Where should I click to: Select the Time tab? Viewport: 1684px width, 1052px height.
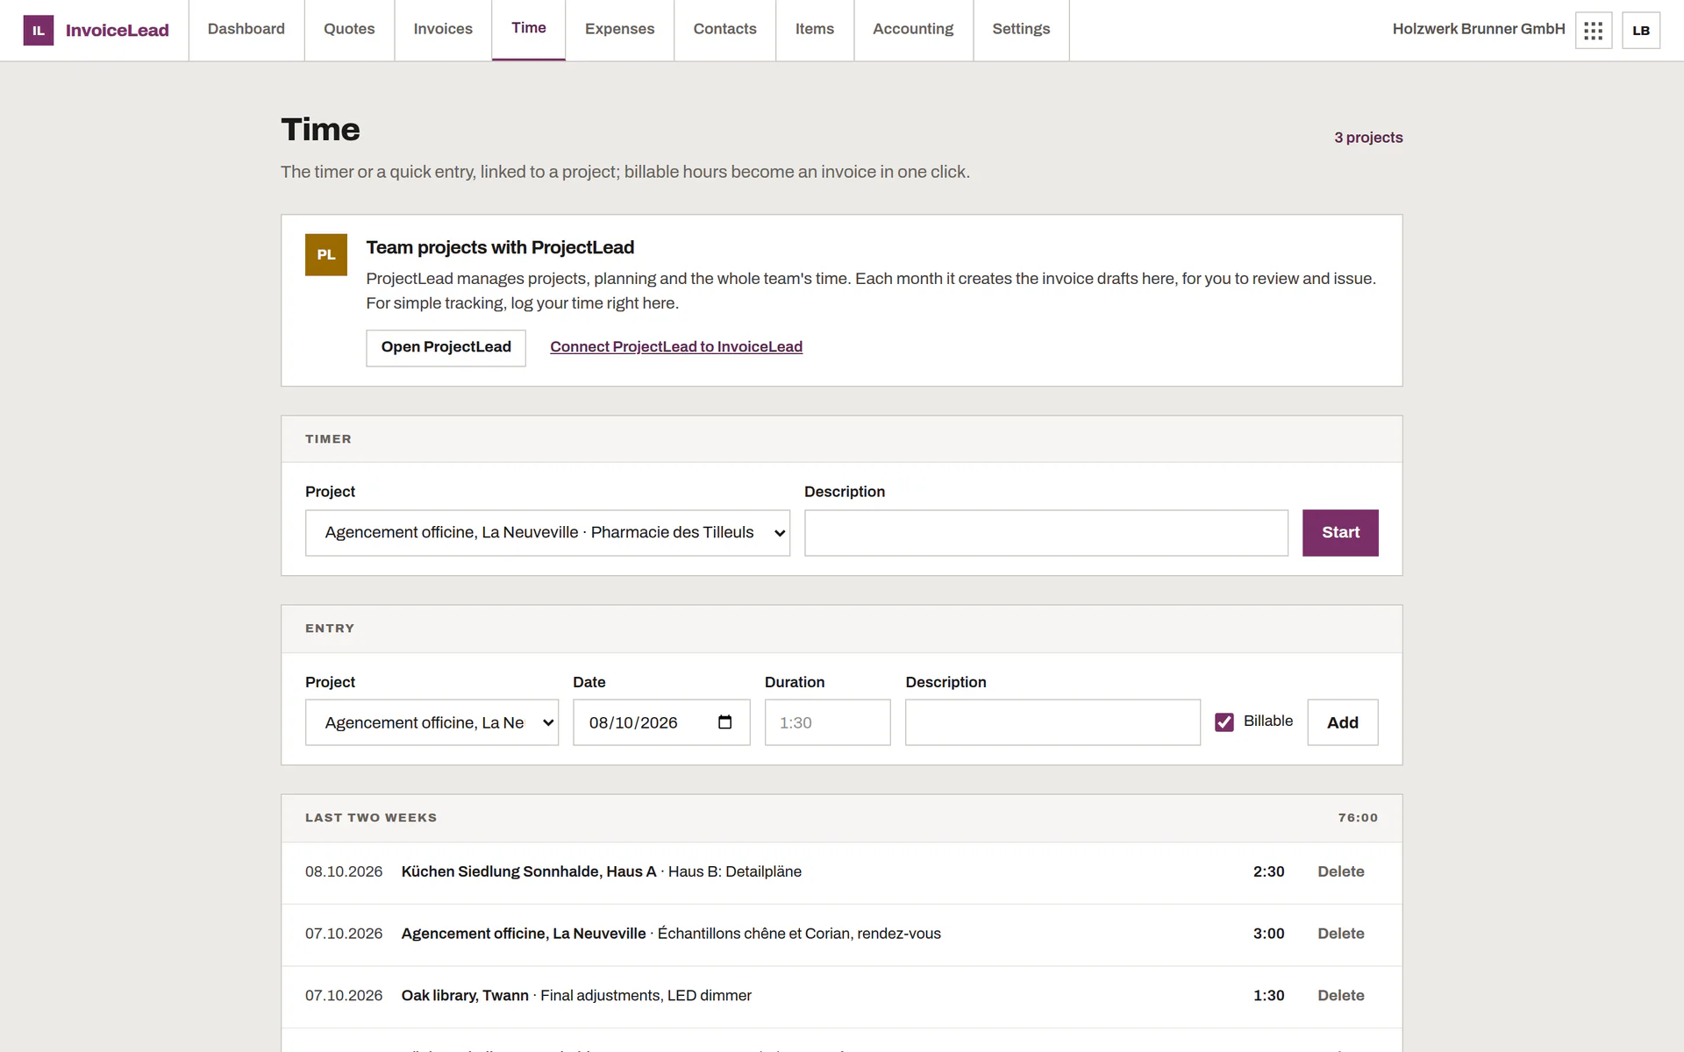[529, 29]
